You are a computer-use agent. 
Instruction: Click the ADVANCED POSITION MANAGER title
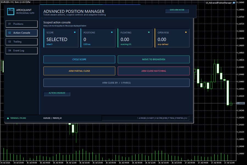pos(74,11)
